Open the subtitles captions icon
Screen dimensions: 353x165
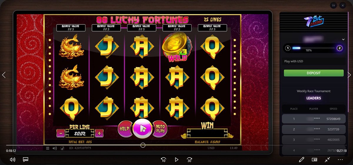26,160
